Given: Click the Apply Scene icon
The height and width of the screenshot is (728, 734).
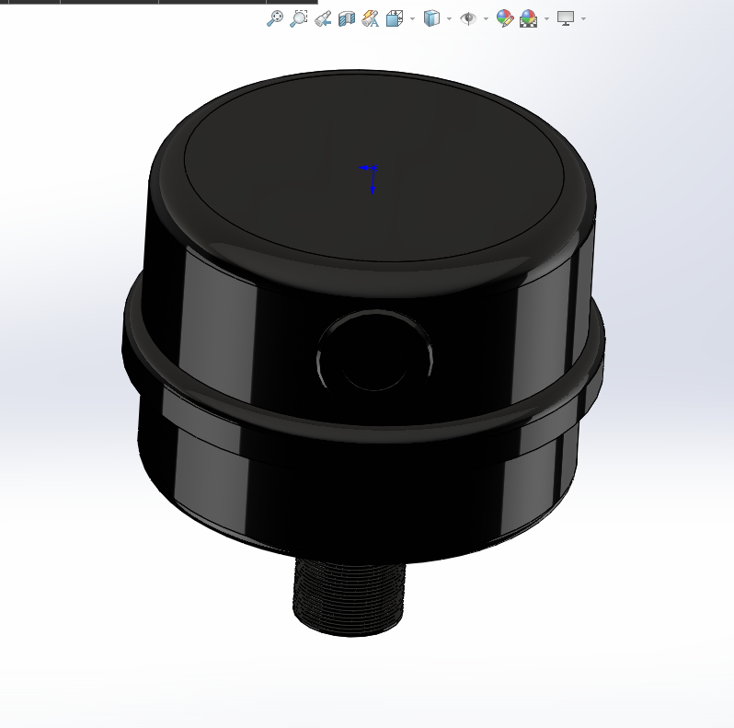Looking at the screenshot, I should coord(528,18).
